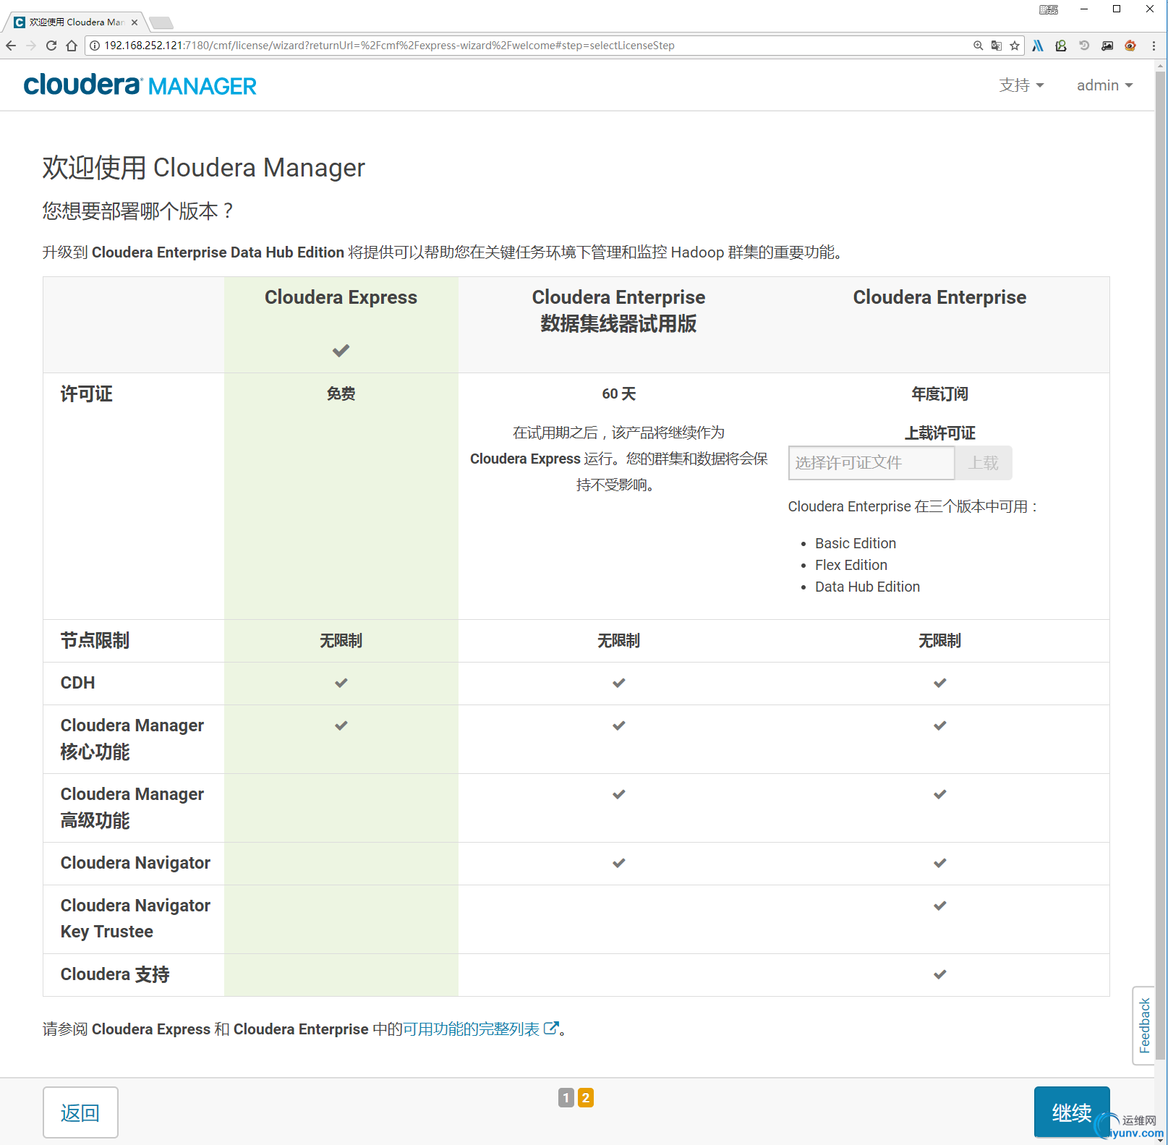Click the CDH row label
Viewport: 1168px width, 1145px height.
pyautogui.click(x=77, y=683)
